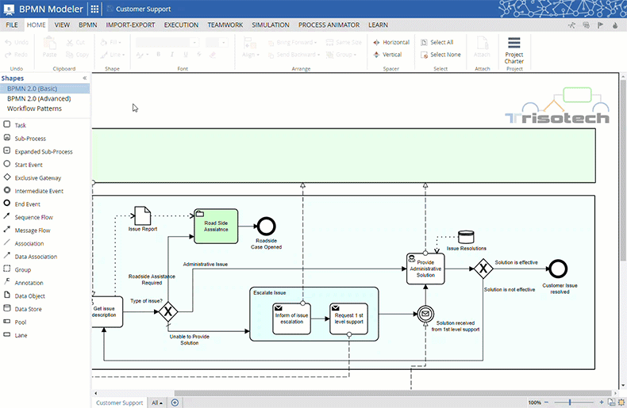Expand the Send Backward dropdown
The image size is (627, 408).
294,55
